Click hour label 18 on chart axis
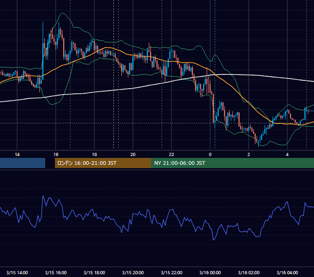Viewport: 314px width, 277px height. [x=94, y=155]
